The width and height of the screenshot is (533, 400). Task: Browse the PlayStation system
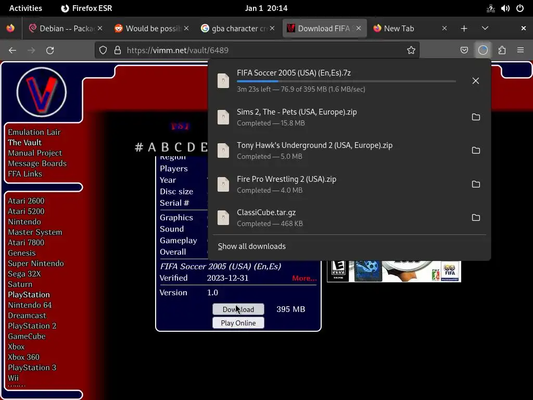click(x=29, y=295)
